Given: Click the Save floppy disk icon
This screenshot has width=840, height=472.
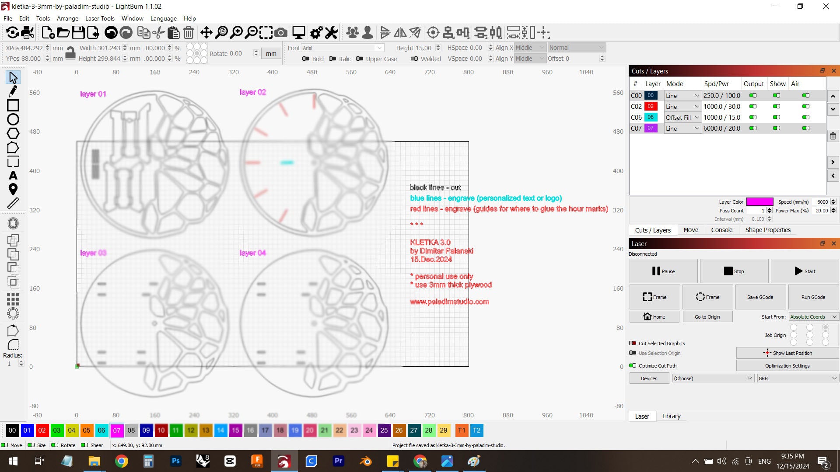Looking at the screenshot, I should (78, 32).
